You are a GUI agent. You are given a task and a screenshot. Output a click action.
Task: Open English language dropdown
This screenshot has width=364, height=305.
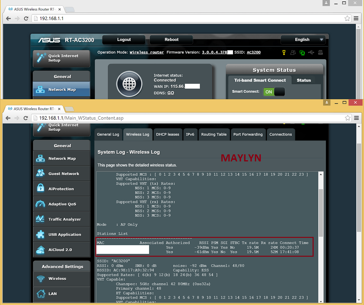[x=303, y=40]
